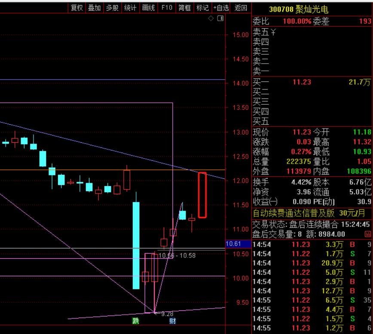This screenshot has height=334, width=373.
Task: Click the 股本 value 6.76亿
Action: pyautogui.click(x=360, y=182)
